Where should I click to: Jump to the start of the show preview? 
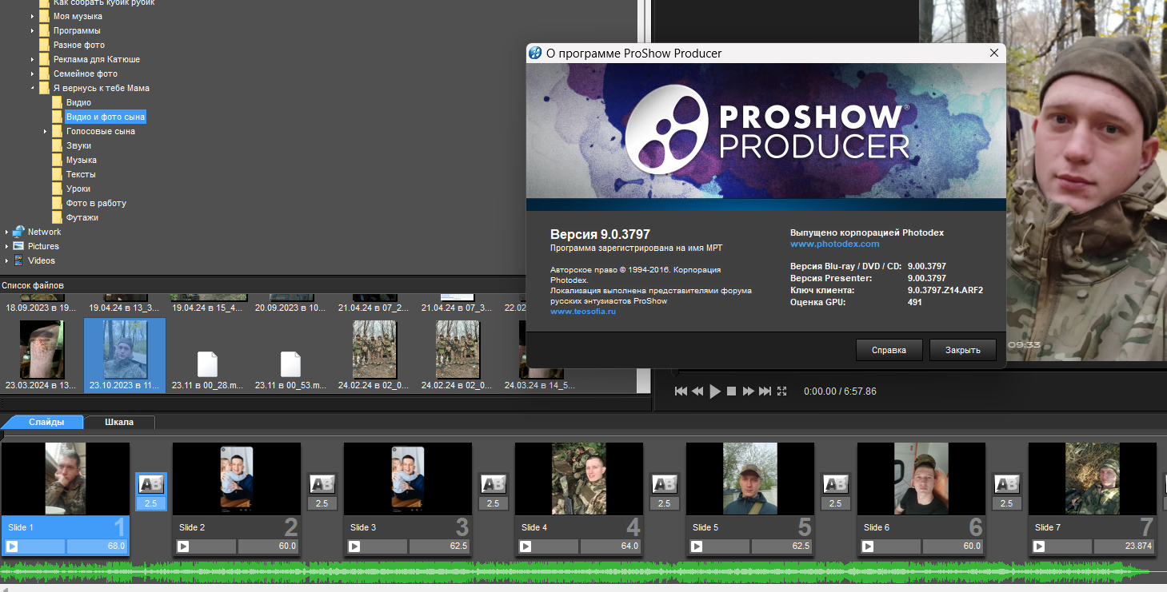coord(681,391)
